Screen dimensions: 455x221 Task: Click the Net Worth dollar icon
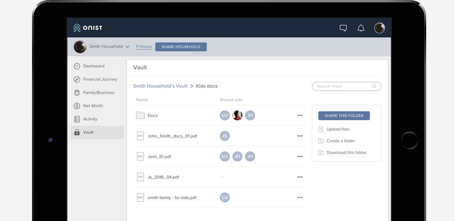77,106
